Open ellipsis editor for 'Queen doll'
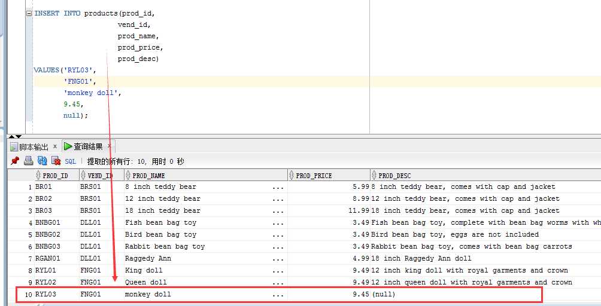This screenshot has width=601, height=306. point(278,282)
